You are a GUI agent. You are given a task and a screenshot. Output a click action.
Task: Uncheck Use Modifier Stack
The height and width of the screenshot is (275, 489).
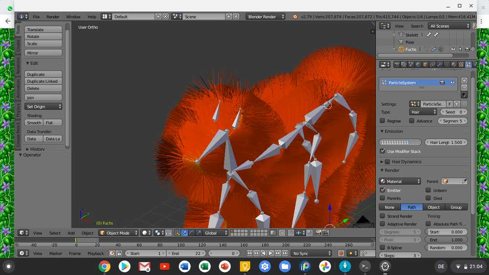coord(382,151)
